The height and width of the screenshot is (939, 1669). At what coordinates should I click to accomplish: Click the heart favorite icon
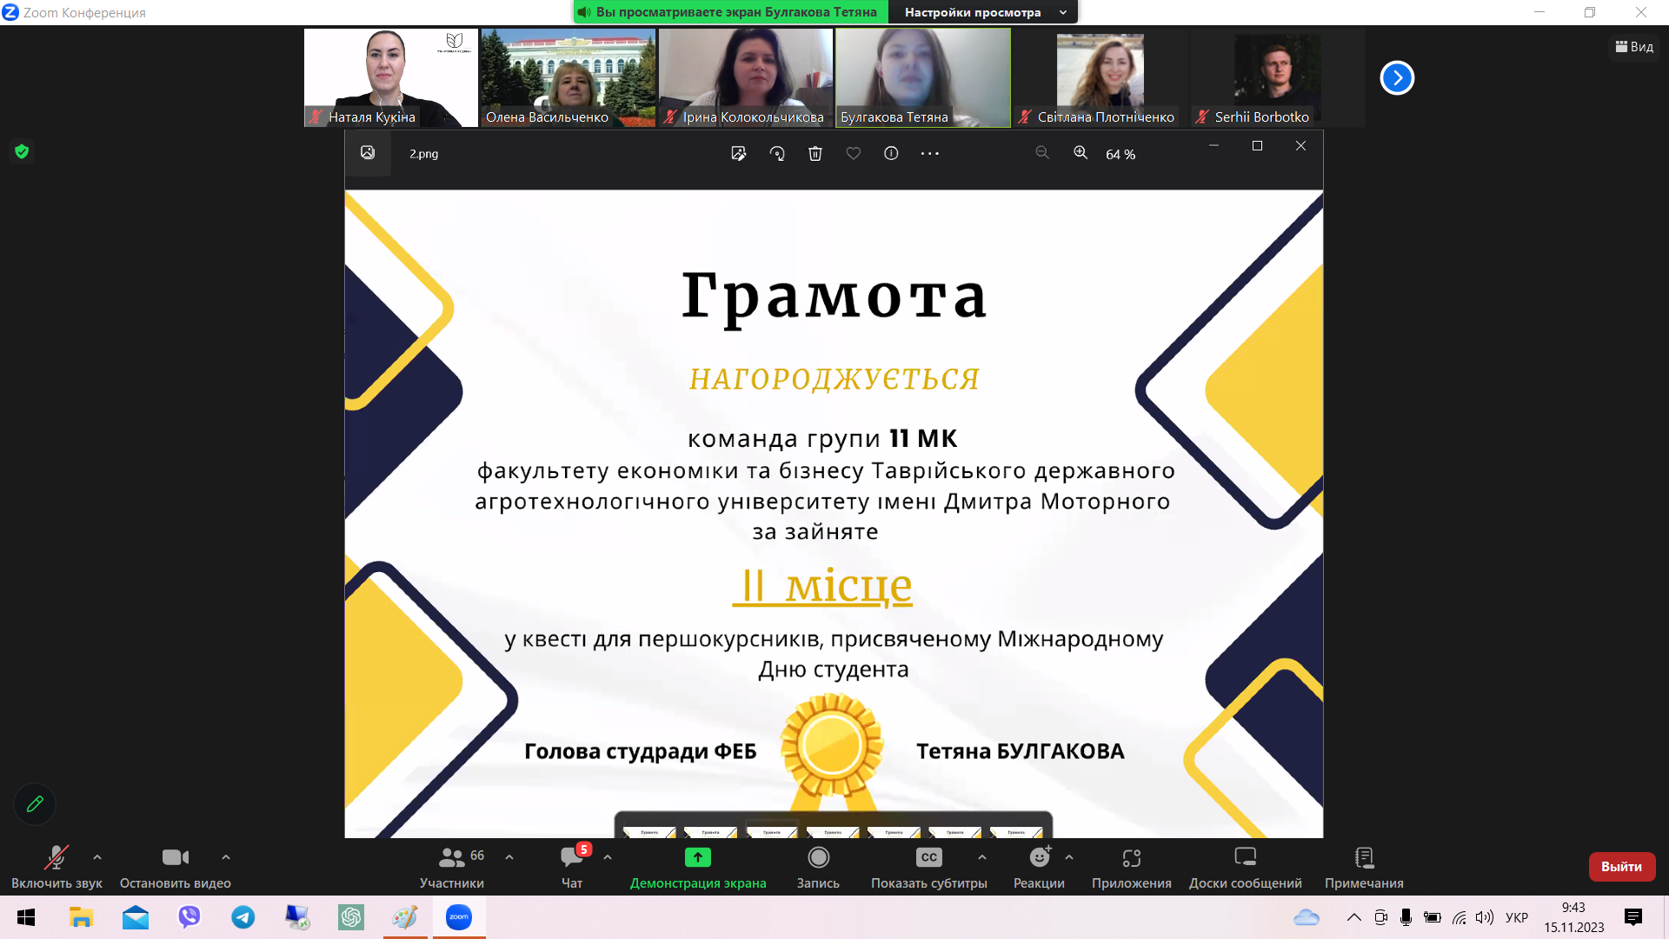click(x=854, y=154)
